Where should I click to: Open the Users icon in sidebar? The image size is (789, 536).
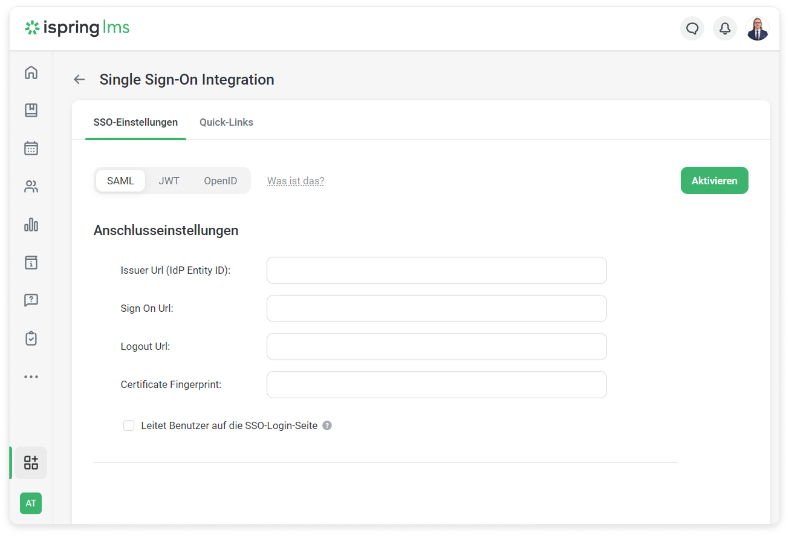point(31,187)
